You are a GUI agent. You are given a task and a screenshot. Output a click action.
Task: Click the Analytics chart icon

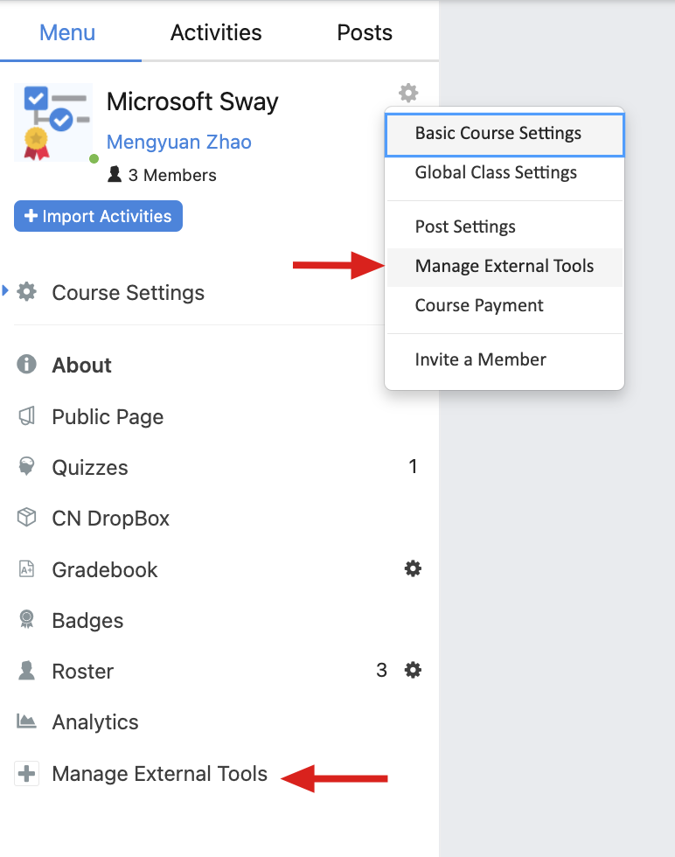coord(27,721)
